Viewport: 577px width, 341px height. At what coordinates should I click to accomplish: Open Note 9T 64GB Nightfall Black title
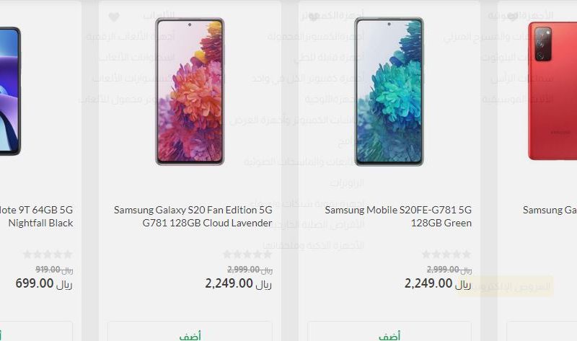pyautogui.click(x=37, y=216)
